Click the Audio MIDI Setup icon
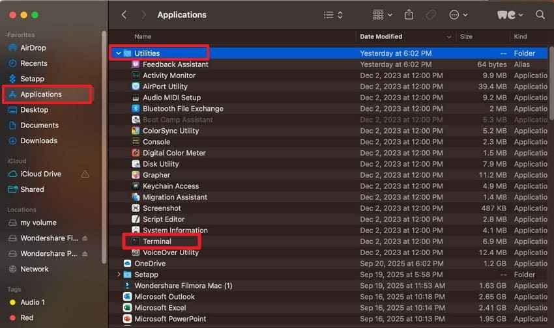 click(136, 98)
